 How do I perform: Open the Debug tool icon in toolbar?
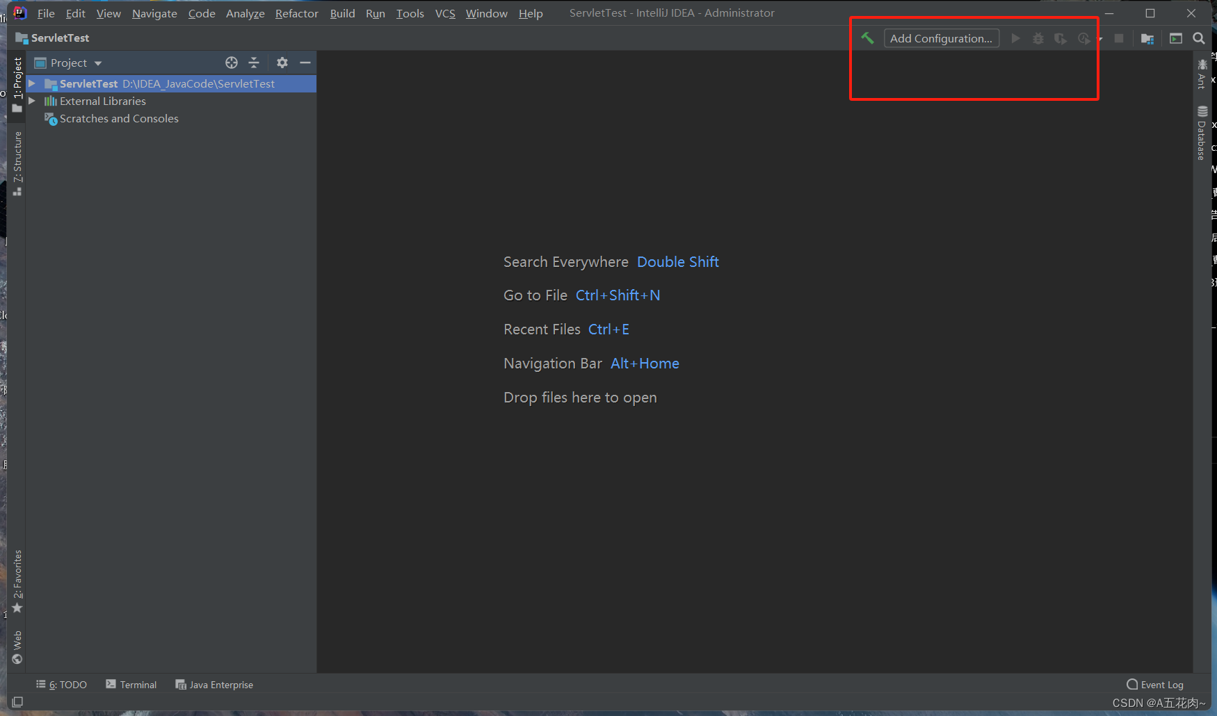1038,38
